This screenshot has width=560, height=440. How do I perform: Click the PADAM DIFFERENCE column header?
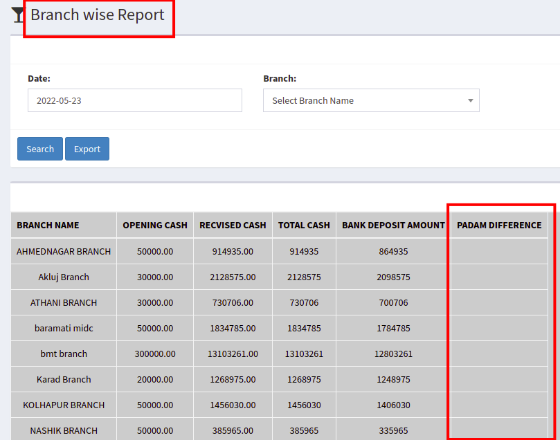click(x=499, y=225)
